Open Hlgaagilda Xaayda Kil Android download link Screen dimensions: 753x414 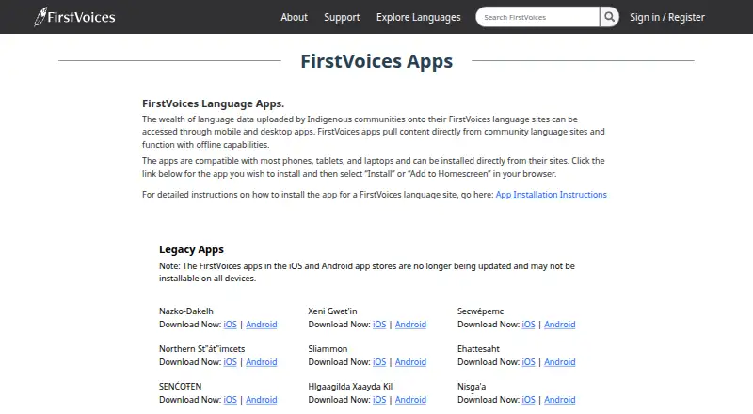(410, 399)
